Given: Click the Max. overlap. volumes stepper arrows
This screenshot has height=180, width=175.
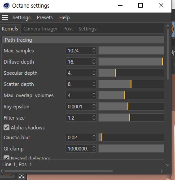Looking at the screenshot, I should (94, 95).
